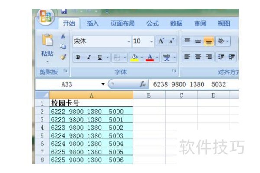This screenshot has width=260, height=173.
Task: Open the 插入 ribbon tab
Action: tap(93, 23)
